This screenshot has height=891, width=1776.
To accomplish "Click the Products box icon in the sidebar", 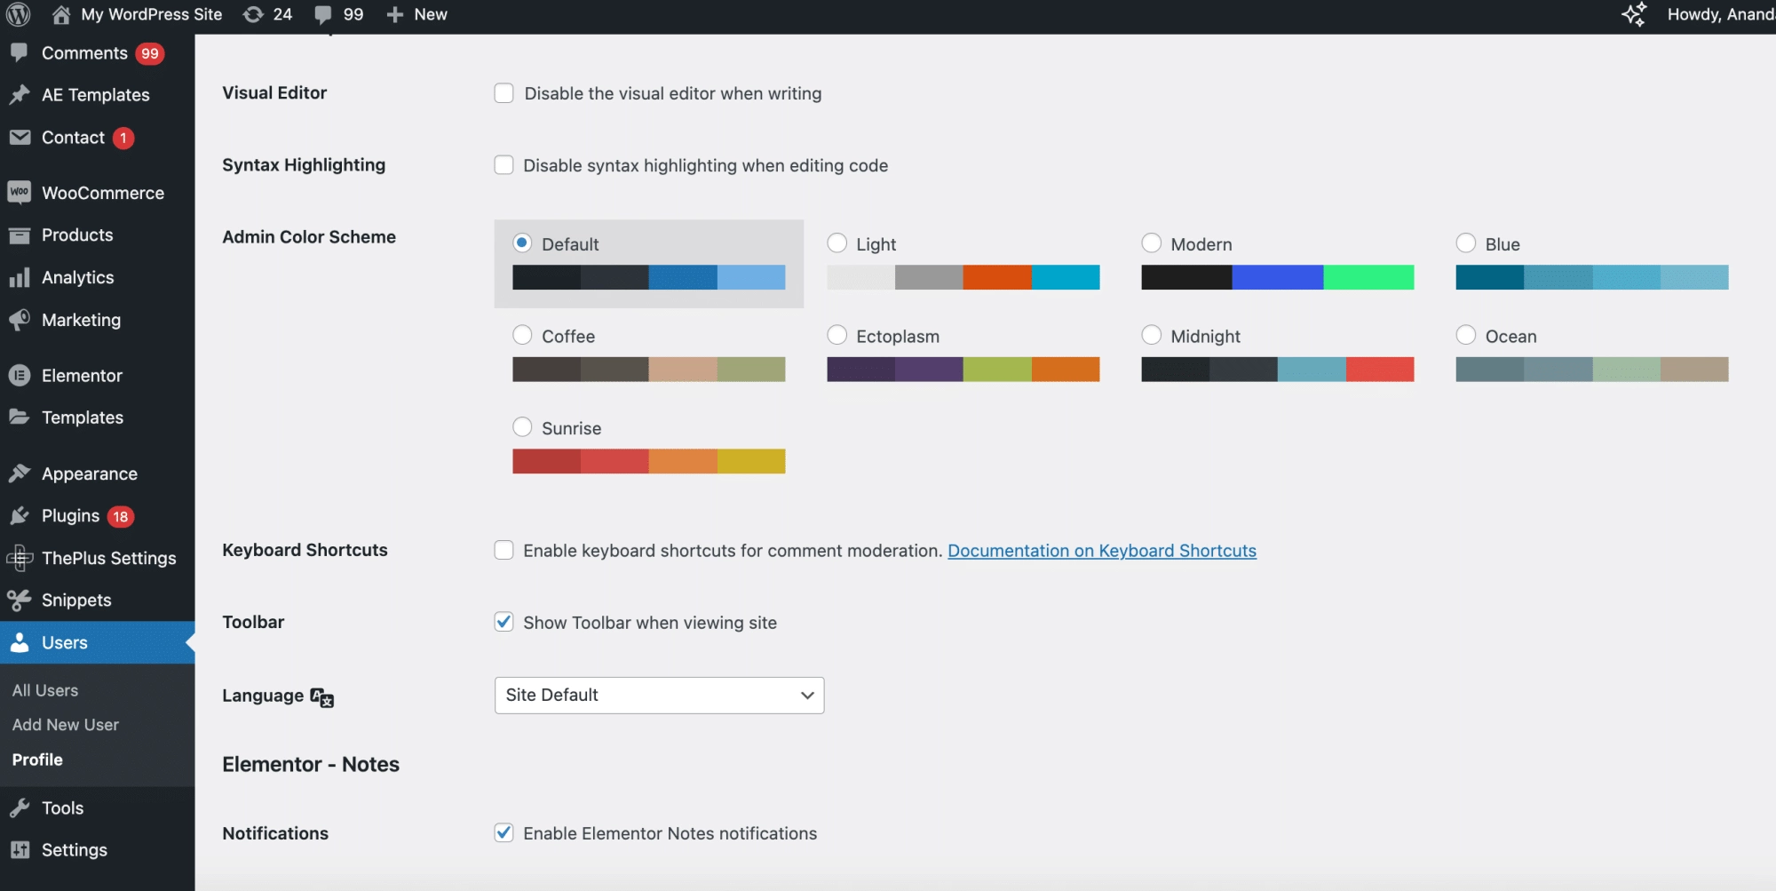I will tap(20, 235).
